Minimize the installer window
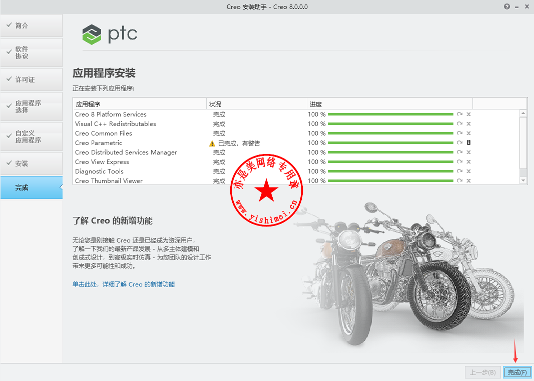The height and width of the screenshot is (381, 534). 517,7
